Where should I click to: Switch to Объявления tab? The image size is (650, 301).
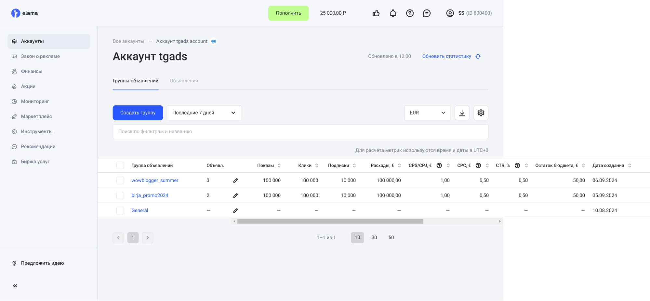point(184,81)
